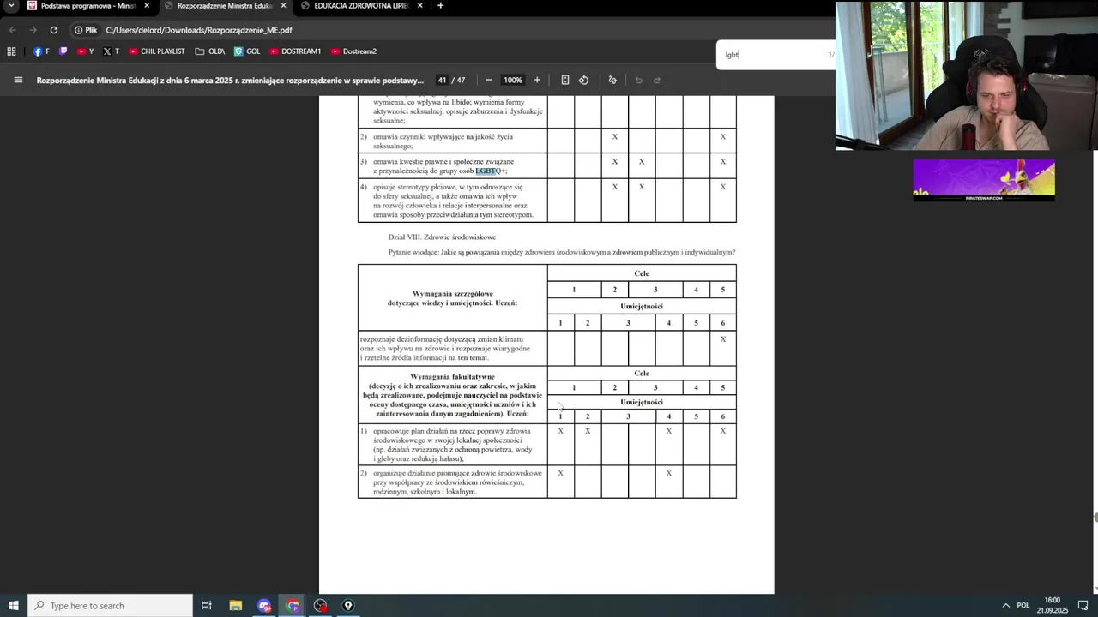1098x617 pixels.
Task: Open the notification center icon
Action: coord(1083,605)
